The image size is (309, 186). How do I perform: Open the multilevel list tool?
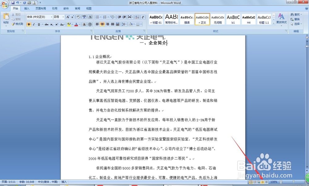(113, 17)
